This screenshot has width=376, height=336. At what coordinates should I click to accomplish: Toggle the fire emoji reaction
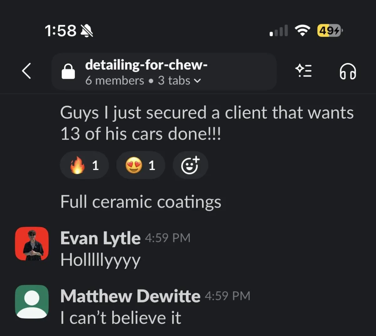click(x=84, y=165)
